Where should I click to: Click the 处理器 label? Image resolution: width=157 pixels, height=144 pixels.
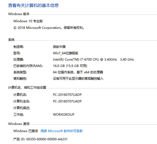tap(18, 60)
